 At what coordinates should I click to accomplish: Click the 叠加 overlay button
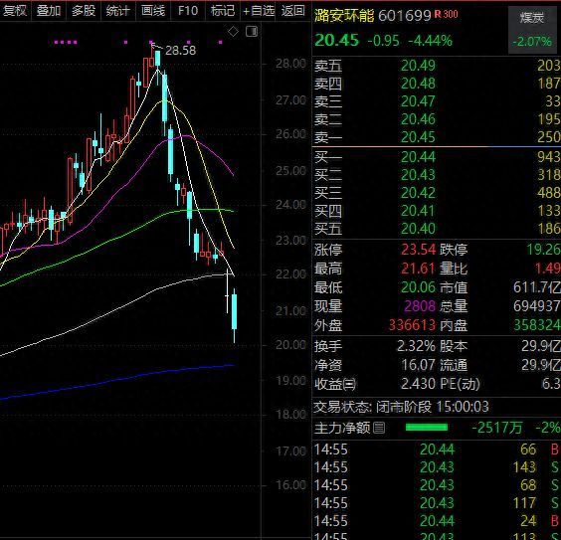point(49,11)
